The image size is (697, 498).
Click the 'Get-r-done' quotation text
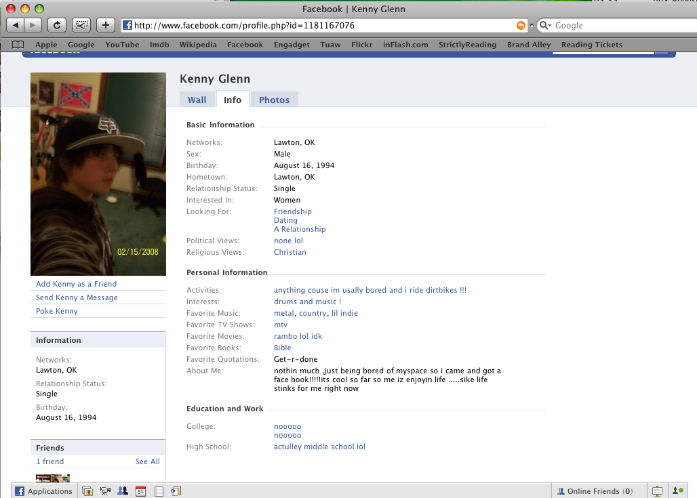(x=296, y=359)
